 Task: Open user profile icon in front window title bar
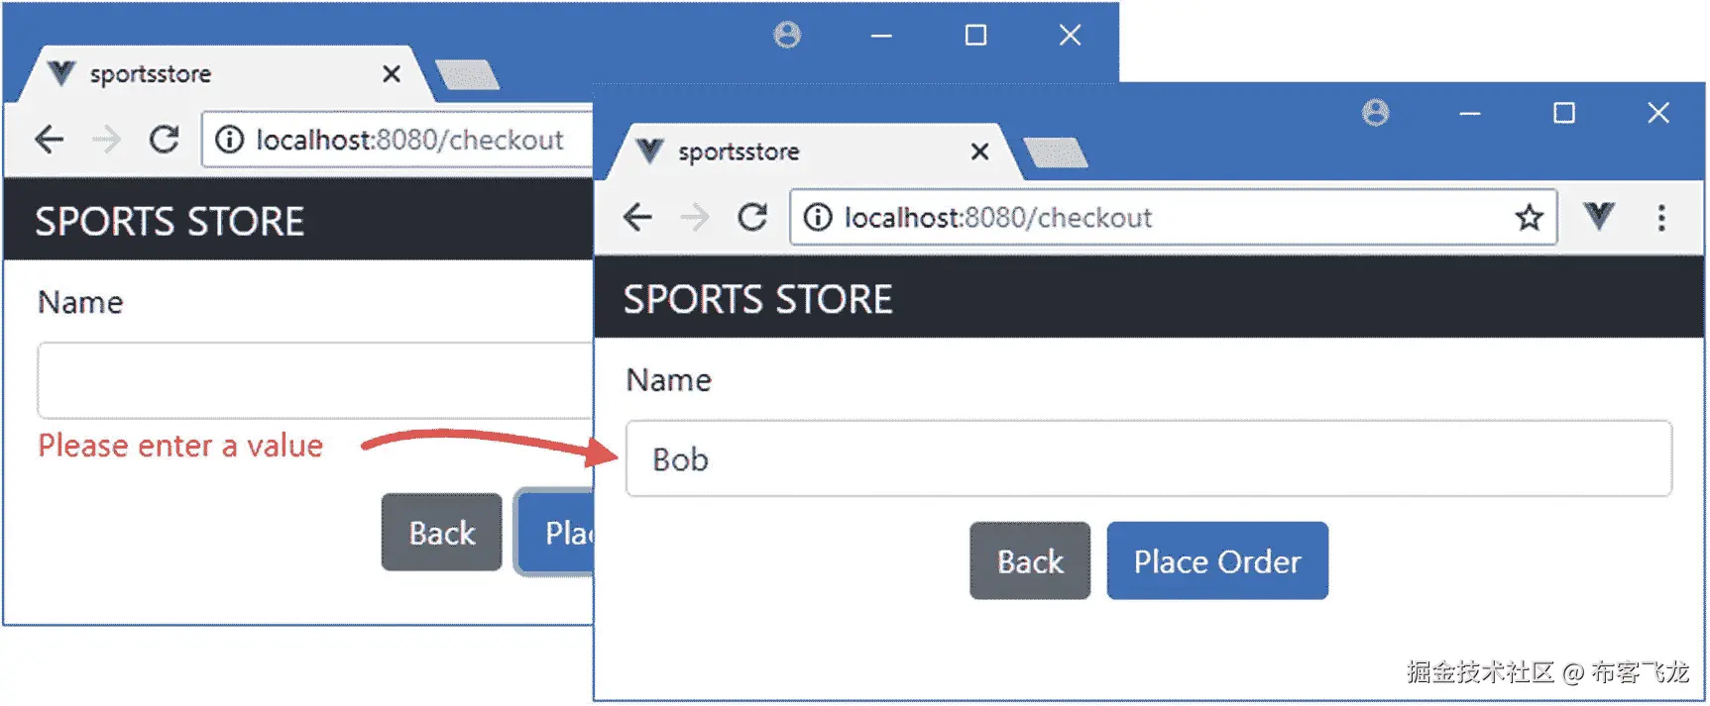point(1375,113)
